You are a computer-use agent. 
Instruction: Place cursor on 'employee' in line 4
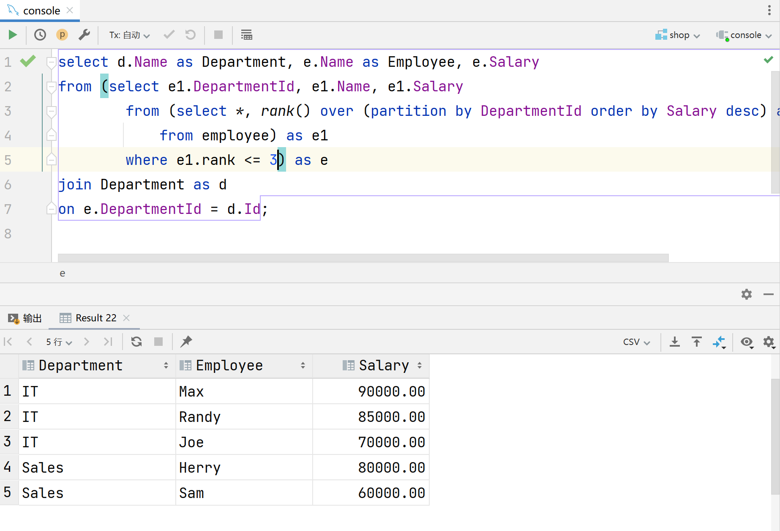point(235,135)
